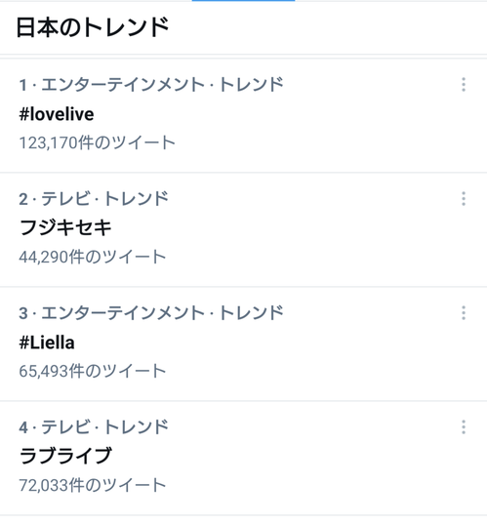This screenshot has width=487, height=524.
Task: Click 123,170件のツイート count
Action: (x=98, y=142)
